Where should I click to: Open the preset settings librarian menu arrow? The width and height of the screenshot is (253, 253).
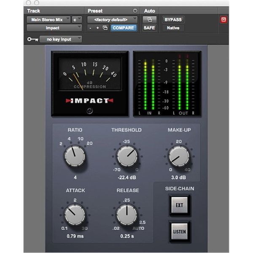click(x=135, y=11)
